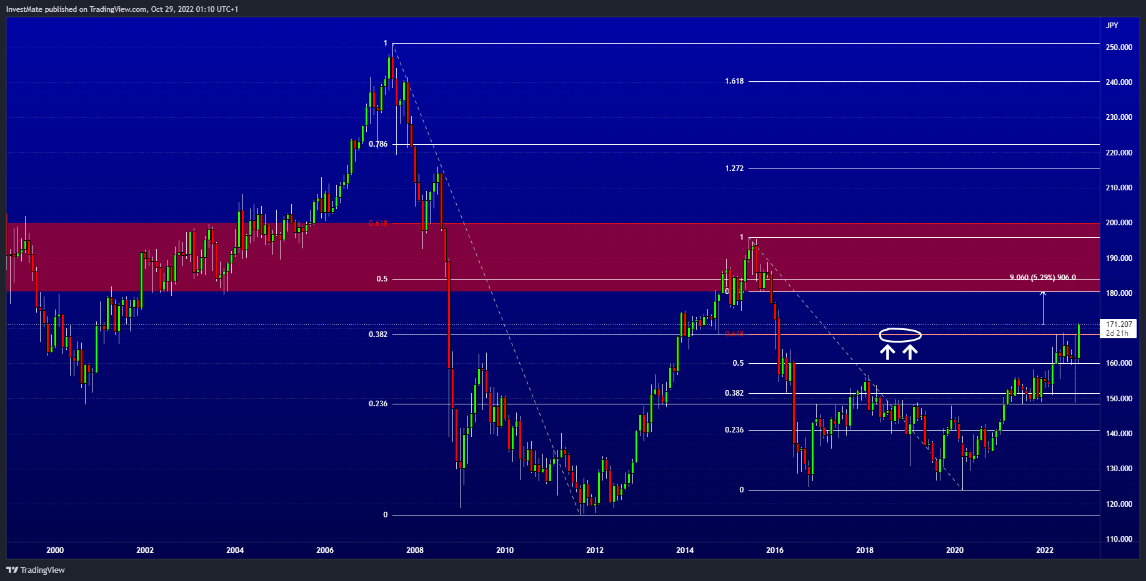Click the 150.000 price axis label
This screenshot has height=581, width=1146.
pyautogui.click(x=1119, y=399)
